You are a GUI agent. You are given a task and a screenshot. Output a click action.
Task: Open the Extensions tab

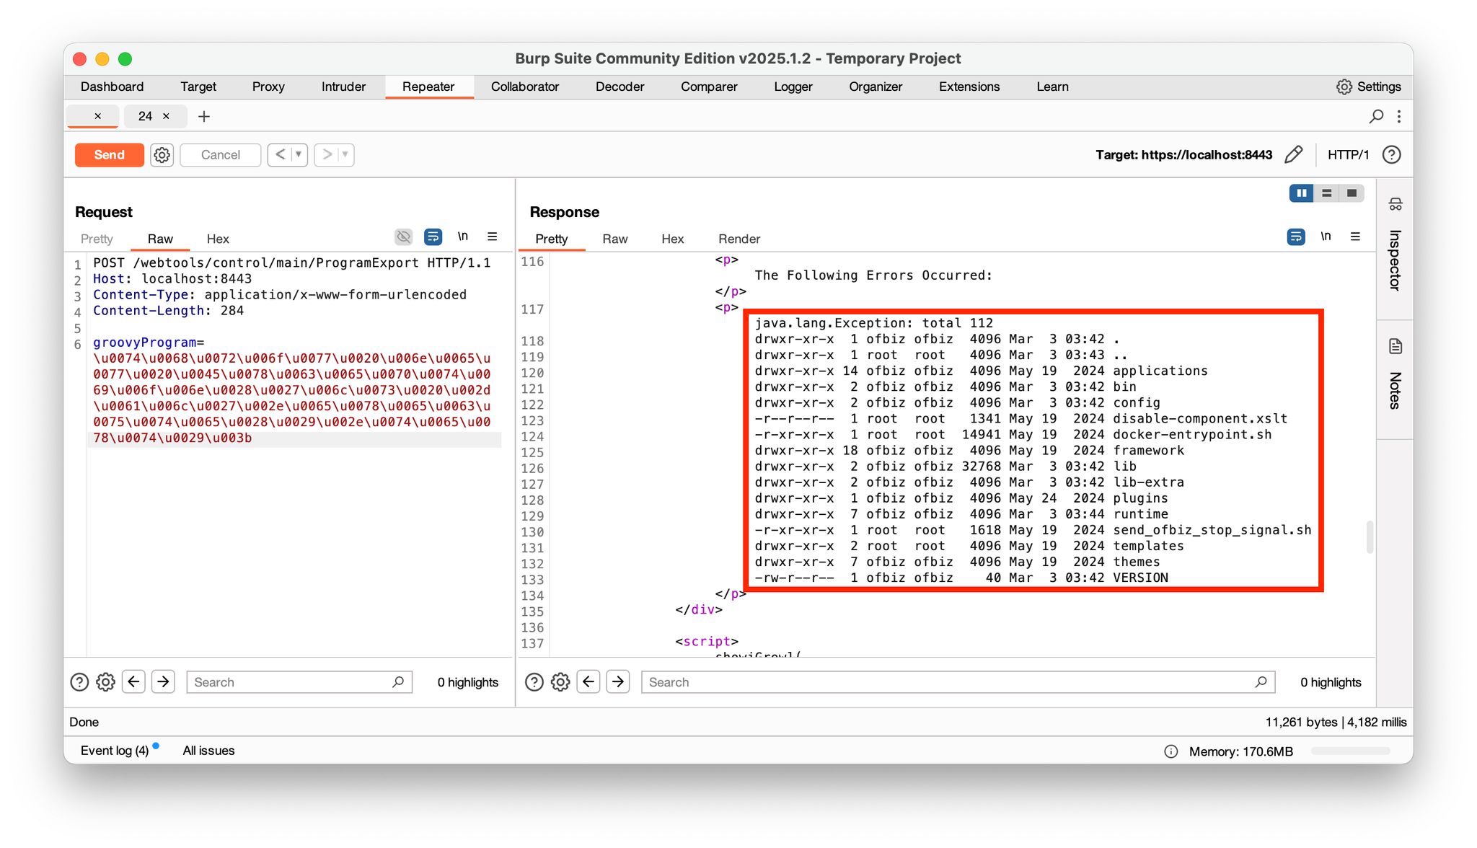969,87
